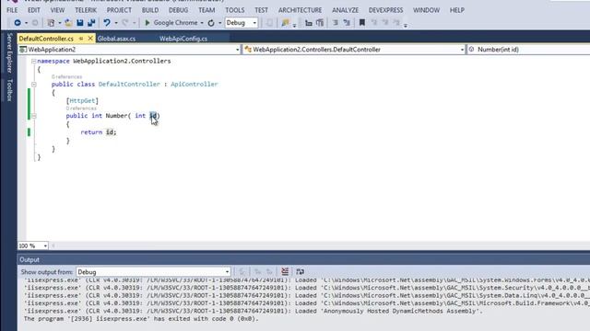Image resolution: width=590 pixels, height=331 pixels.
Task: Click the Redo arrow icon
Action: pyautogui.click(x=125, y=23)
